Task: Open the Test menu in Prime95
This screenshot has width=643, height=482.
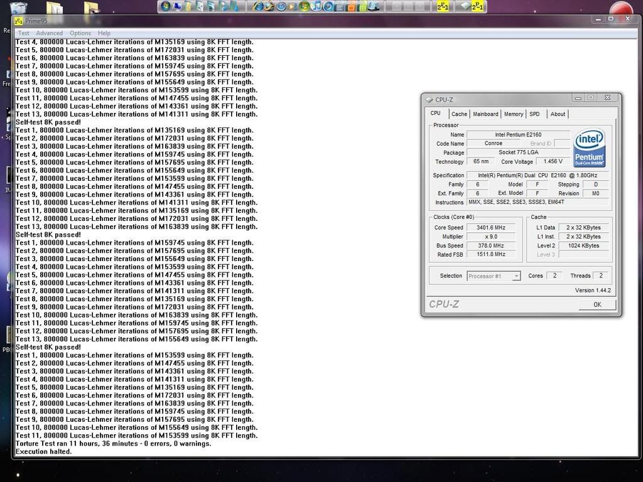Action: 23,33
